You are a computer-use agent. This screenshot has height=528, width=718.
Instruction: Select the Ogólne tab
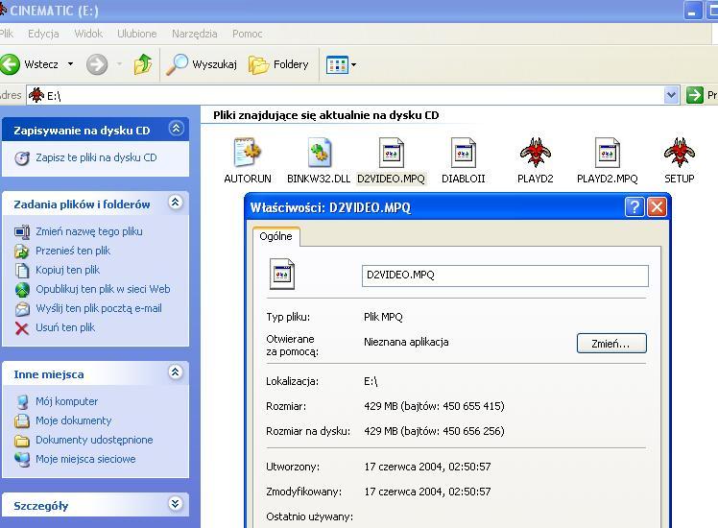[x=276, y=237]
